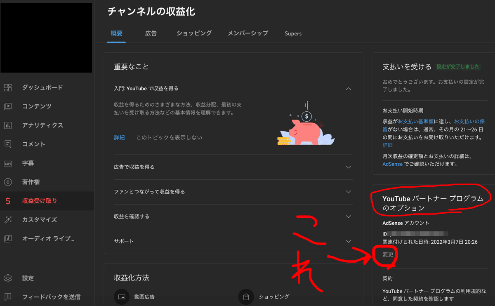Click the お支払い開始時期 subheading
This screenshot has height=306, width=495.
pyautogui.click(x=403, y=111)
